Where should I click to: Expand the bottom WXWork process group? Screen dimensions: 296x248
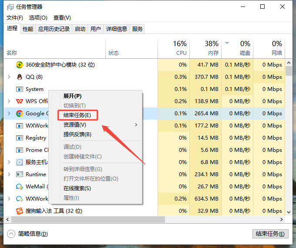[9, 198]
